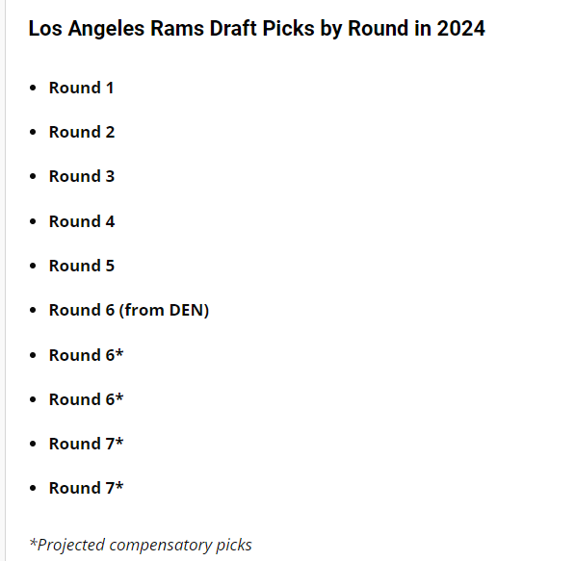Click the Round 3 list entry
This screenshot has height=561, width=575.
pyautogui.click(x=82, y=177)
